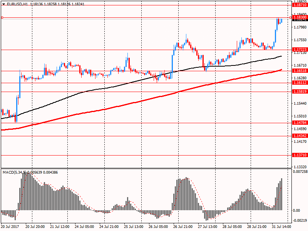Click the red 1.18710 price level label

click(x=300, y=5)
